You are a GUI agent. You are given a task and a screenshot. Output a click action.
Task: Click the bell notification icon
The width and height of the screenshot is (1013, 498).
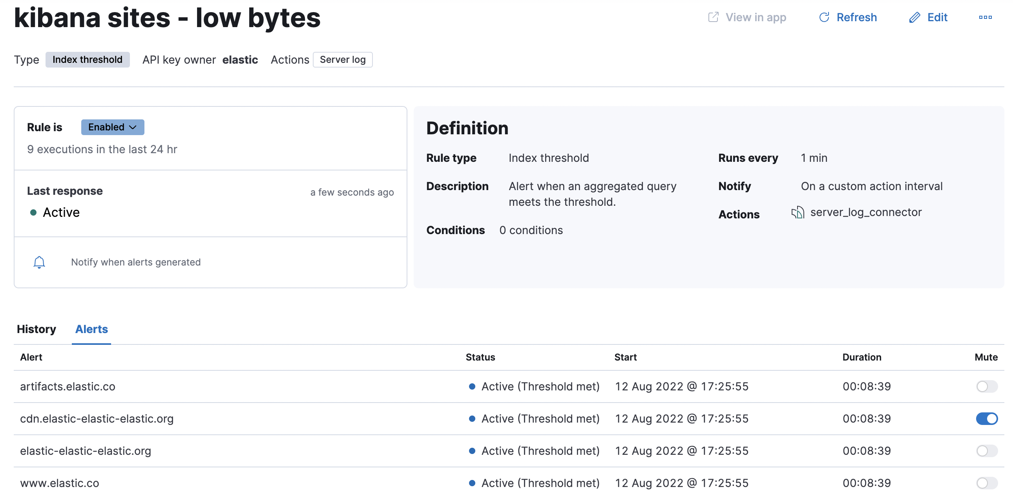(x=39, y=262)
